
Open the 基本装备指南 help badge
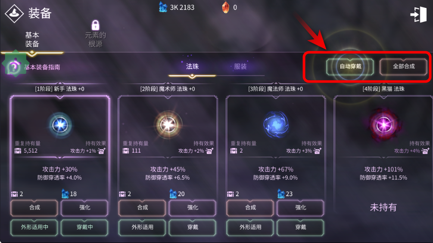coord(13,67)
